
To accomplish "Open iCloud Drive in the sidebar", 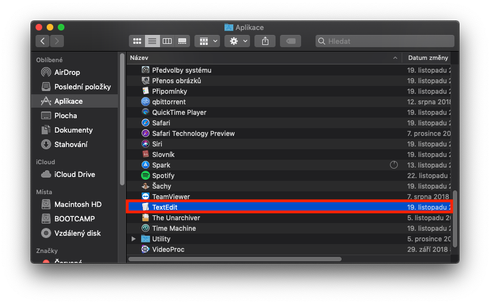I will pyautogui.click(x=75, y=174).
